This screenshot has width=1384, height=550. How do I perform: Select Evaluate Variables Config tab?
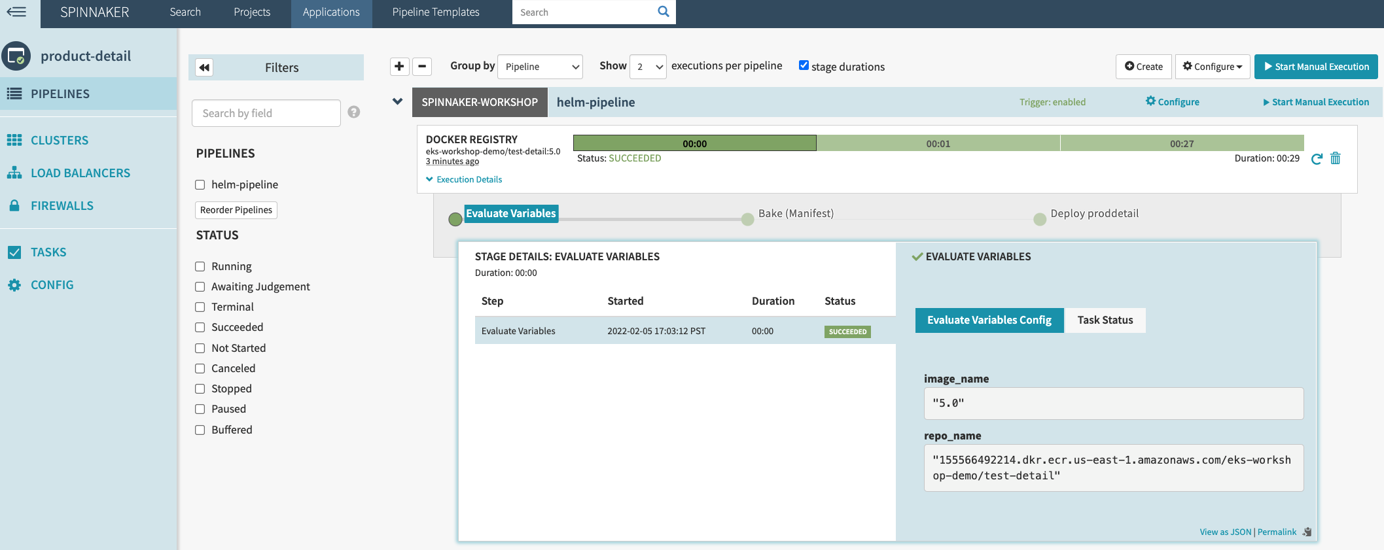[989, 320]
